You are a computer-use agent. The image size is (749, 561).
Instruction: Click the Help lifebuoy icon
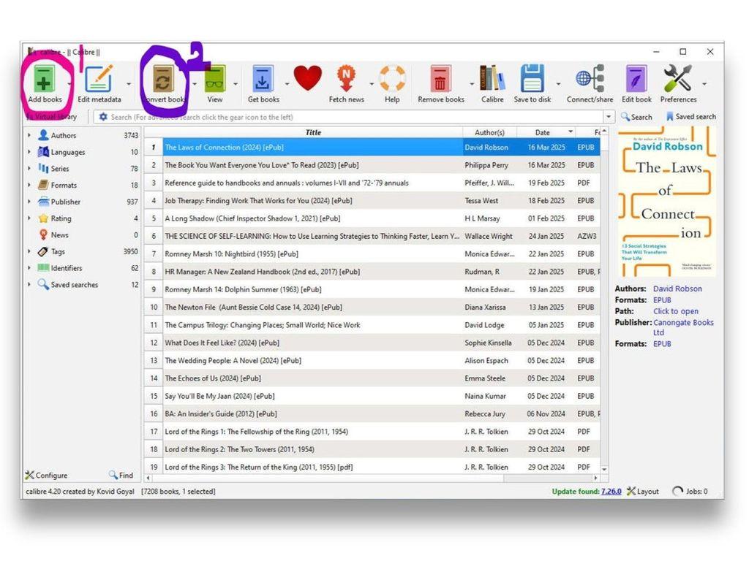[x=392, y=79]
